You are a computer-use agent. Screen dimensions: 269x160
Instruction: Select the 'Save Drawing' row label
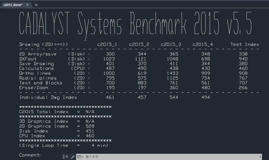37,64
